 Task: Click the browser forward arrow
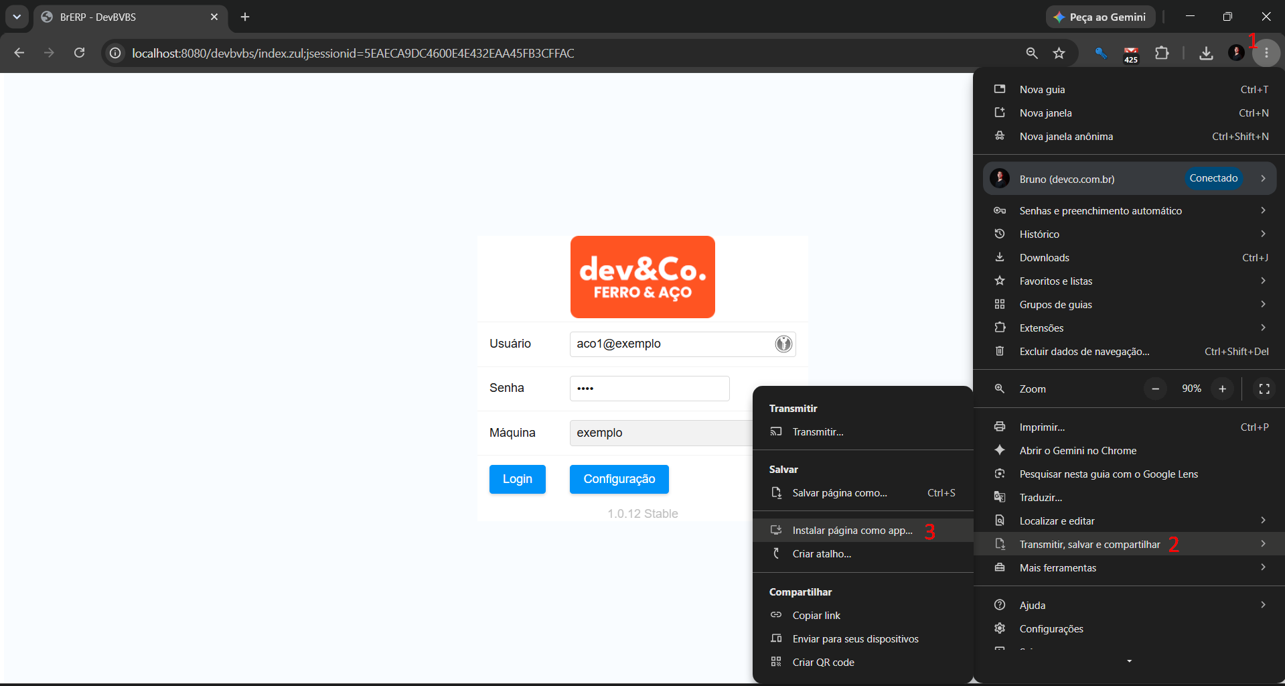click(x=49, y=53)
